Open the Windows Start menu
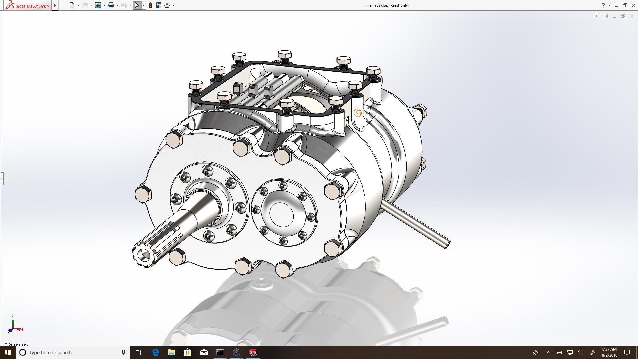638x359 pixels. [8, 352]
